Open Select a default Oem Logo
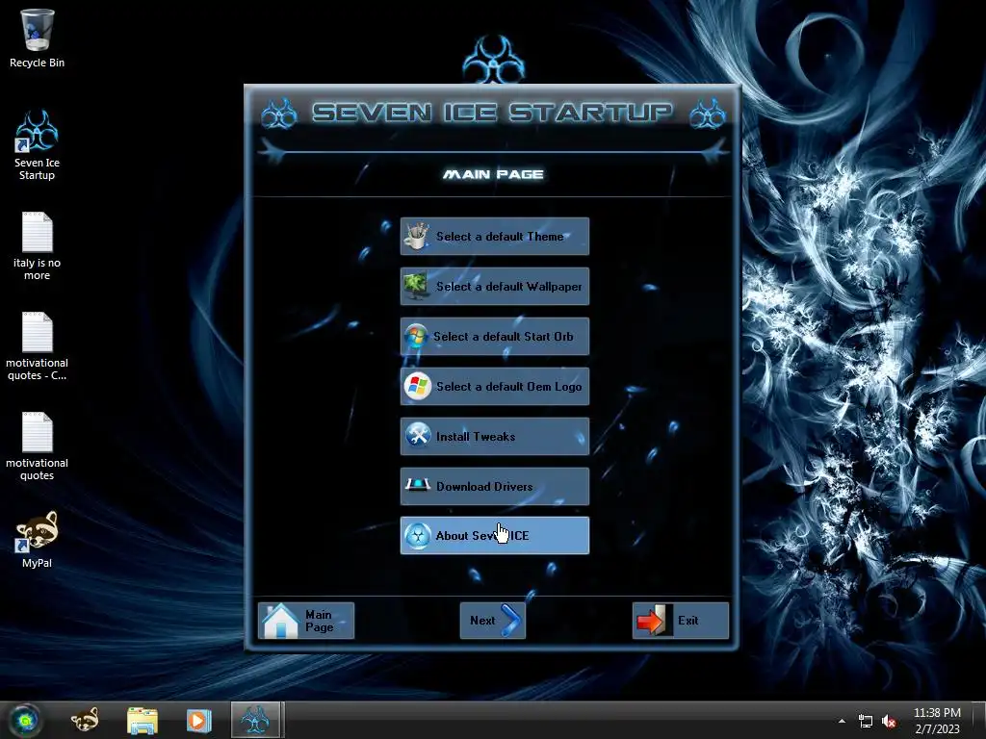This screenshot has width=986, height=739. pyautogui.click(x=494, y=387)
